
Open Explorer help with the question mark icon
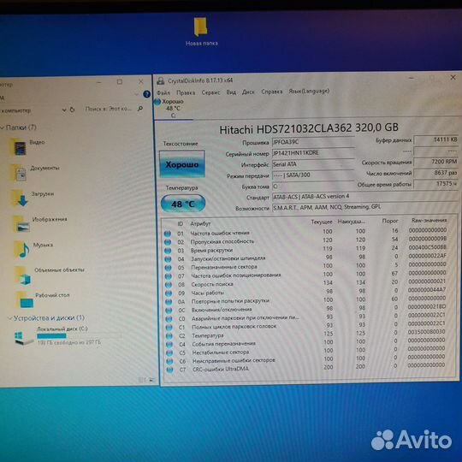tap(147, 94)
